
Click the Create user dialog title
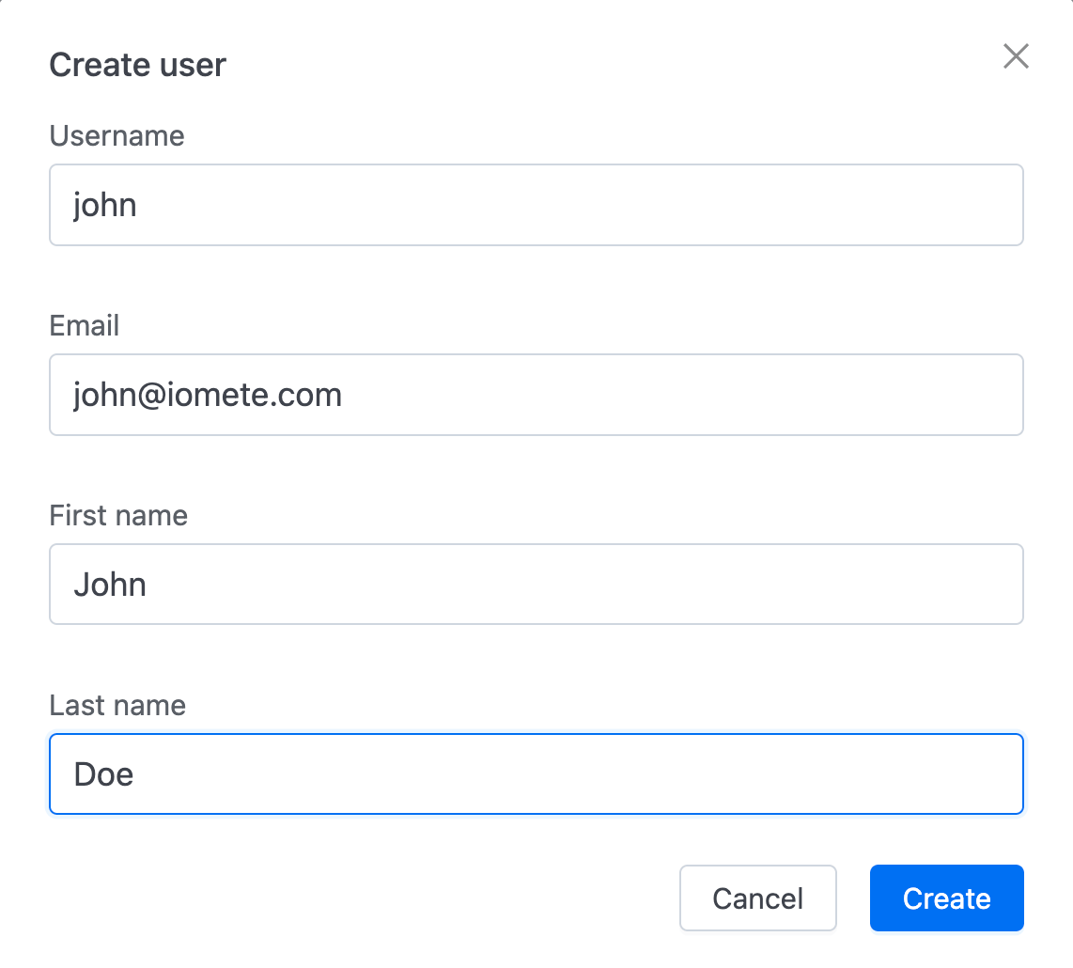[x=137, y=65]
